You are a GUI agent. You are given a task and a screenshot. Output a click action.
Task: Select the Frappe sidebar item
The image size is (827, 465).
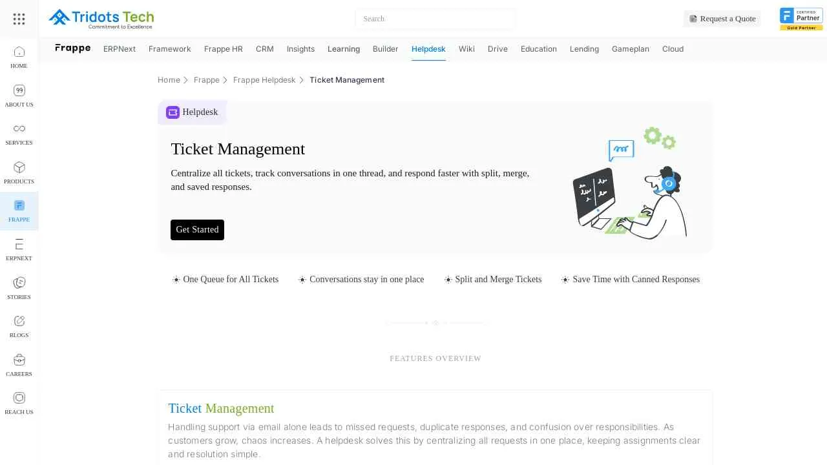pyautogui.click(x=19, y=211)
